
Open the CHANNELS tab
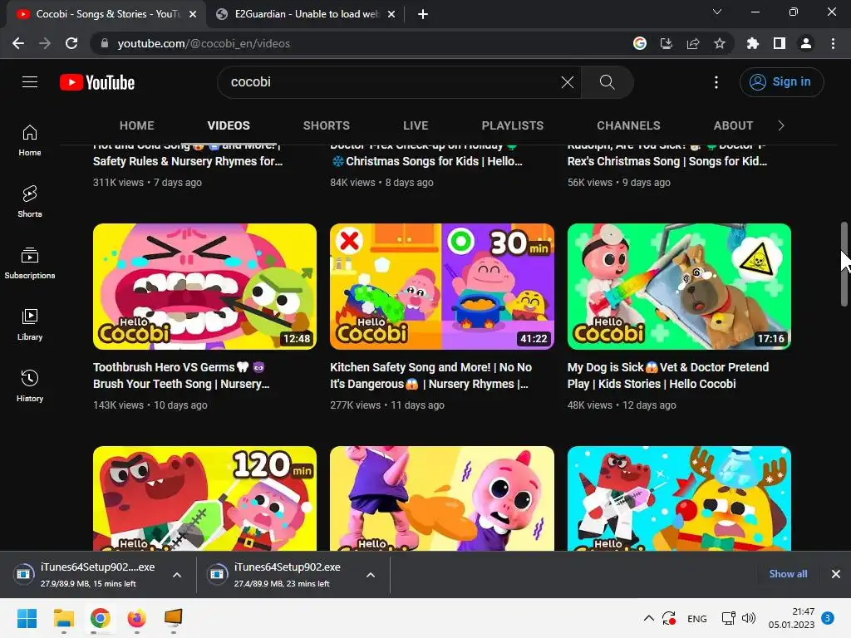[628, 125]
